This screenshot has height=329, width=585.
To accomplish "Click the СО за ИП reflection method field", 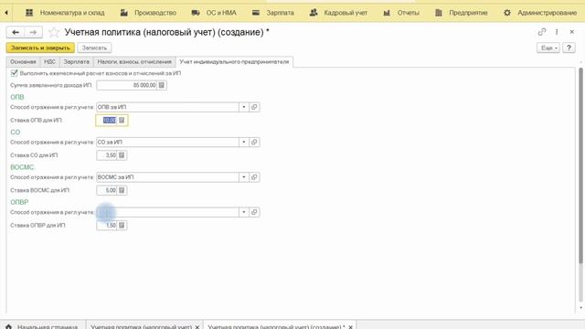I will [167, 143].
